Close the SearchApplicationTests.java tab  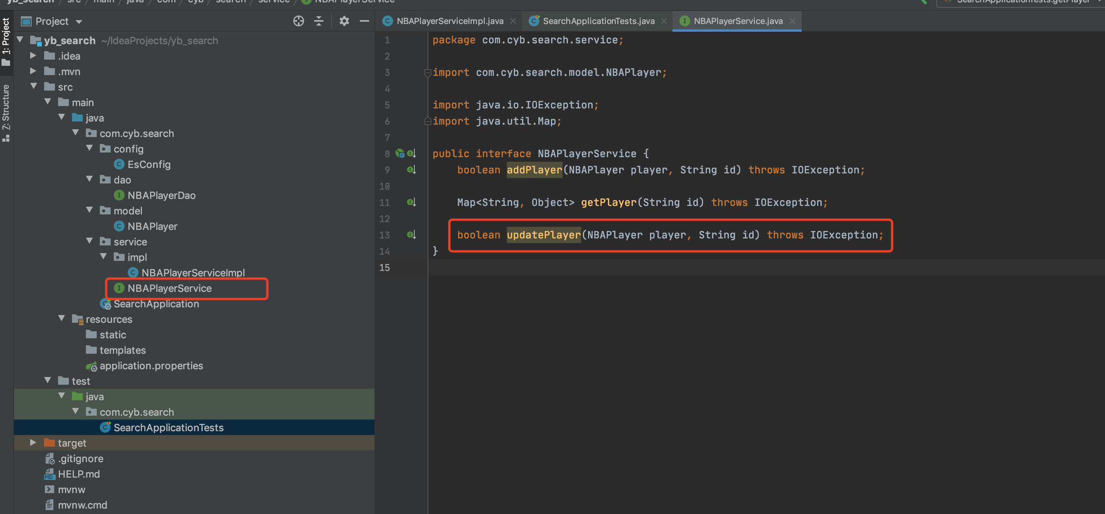[x=664, y=21]
